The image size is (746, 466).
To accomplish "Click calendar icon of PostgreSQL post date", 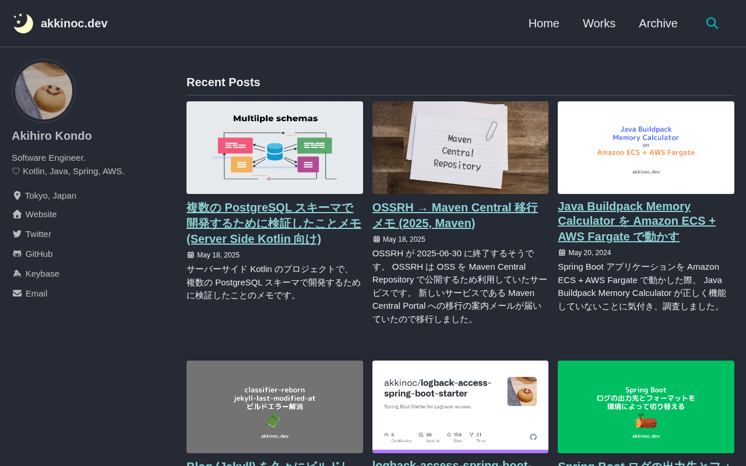I will click(x=191, y=255).
